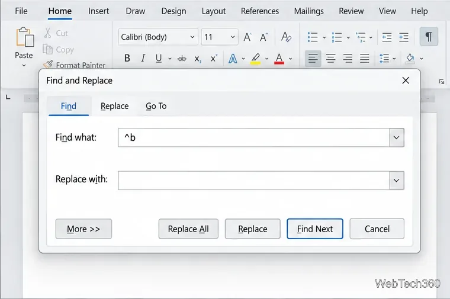This screenshot has height=299, width=450.
Task: Click in the Replace with field
Action: click(x=253, y=181)
